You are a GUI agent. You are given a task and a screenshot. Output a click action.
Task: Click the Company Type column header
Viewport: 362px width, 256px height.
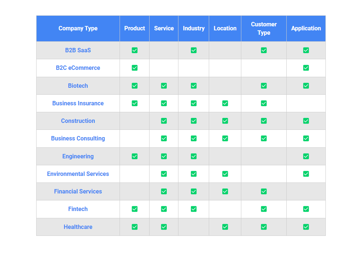pos(78,29)
